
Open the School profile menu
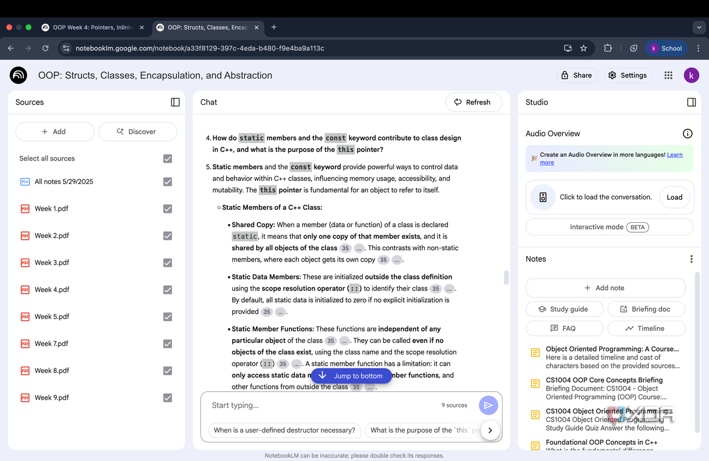pos(666,48)
